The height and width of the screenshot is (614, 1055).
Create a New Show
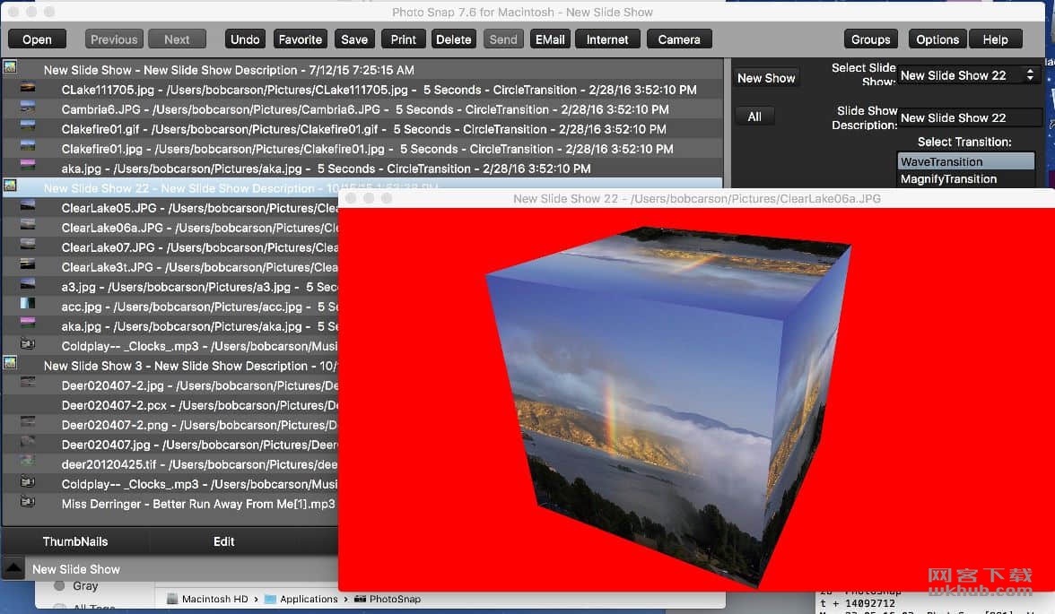(766, 78)
